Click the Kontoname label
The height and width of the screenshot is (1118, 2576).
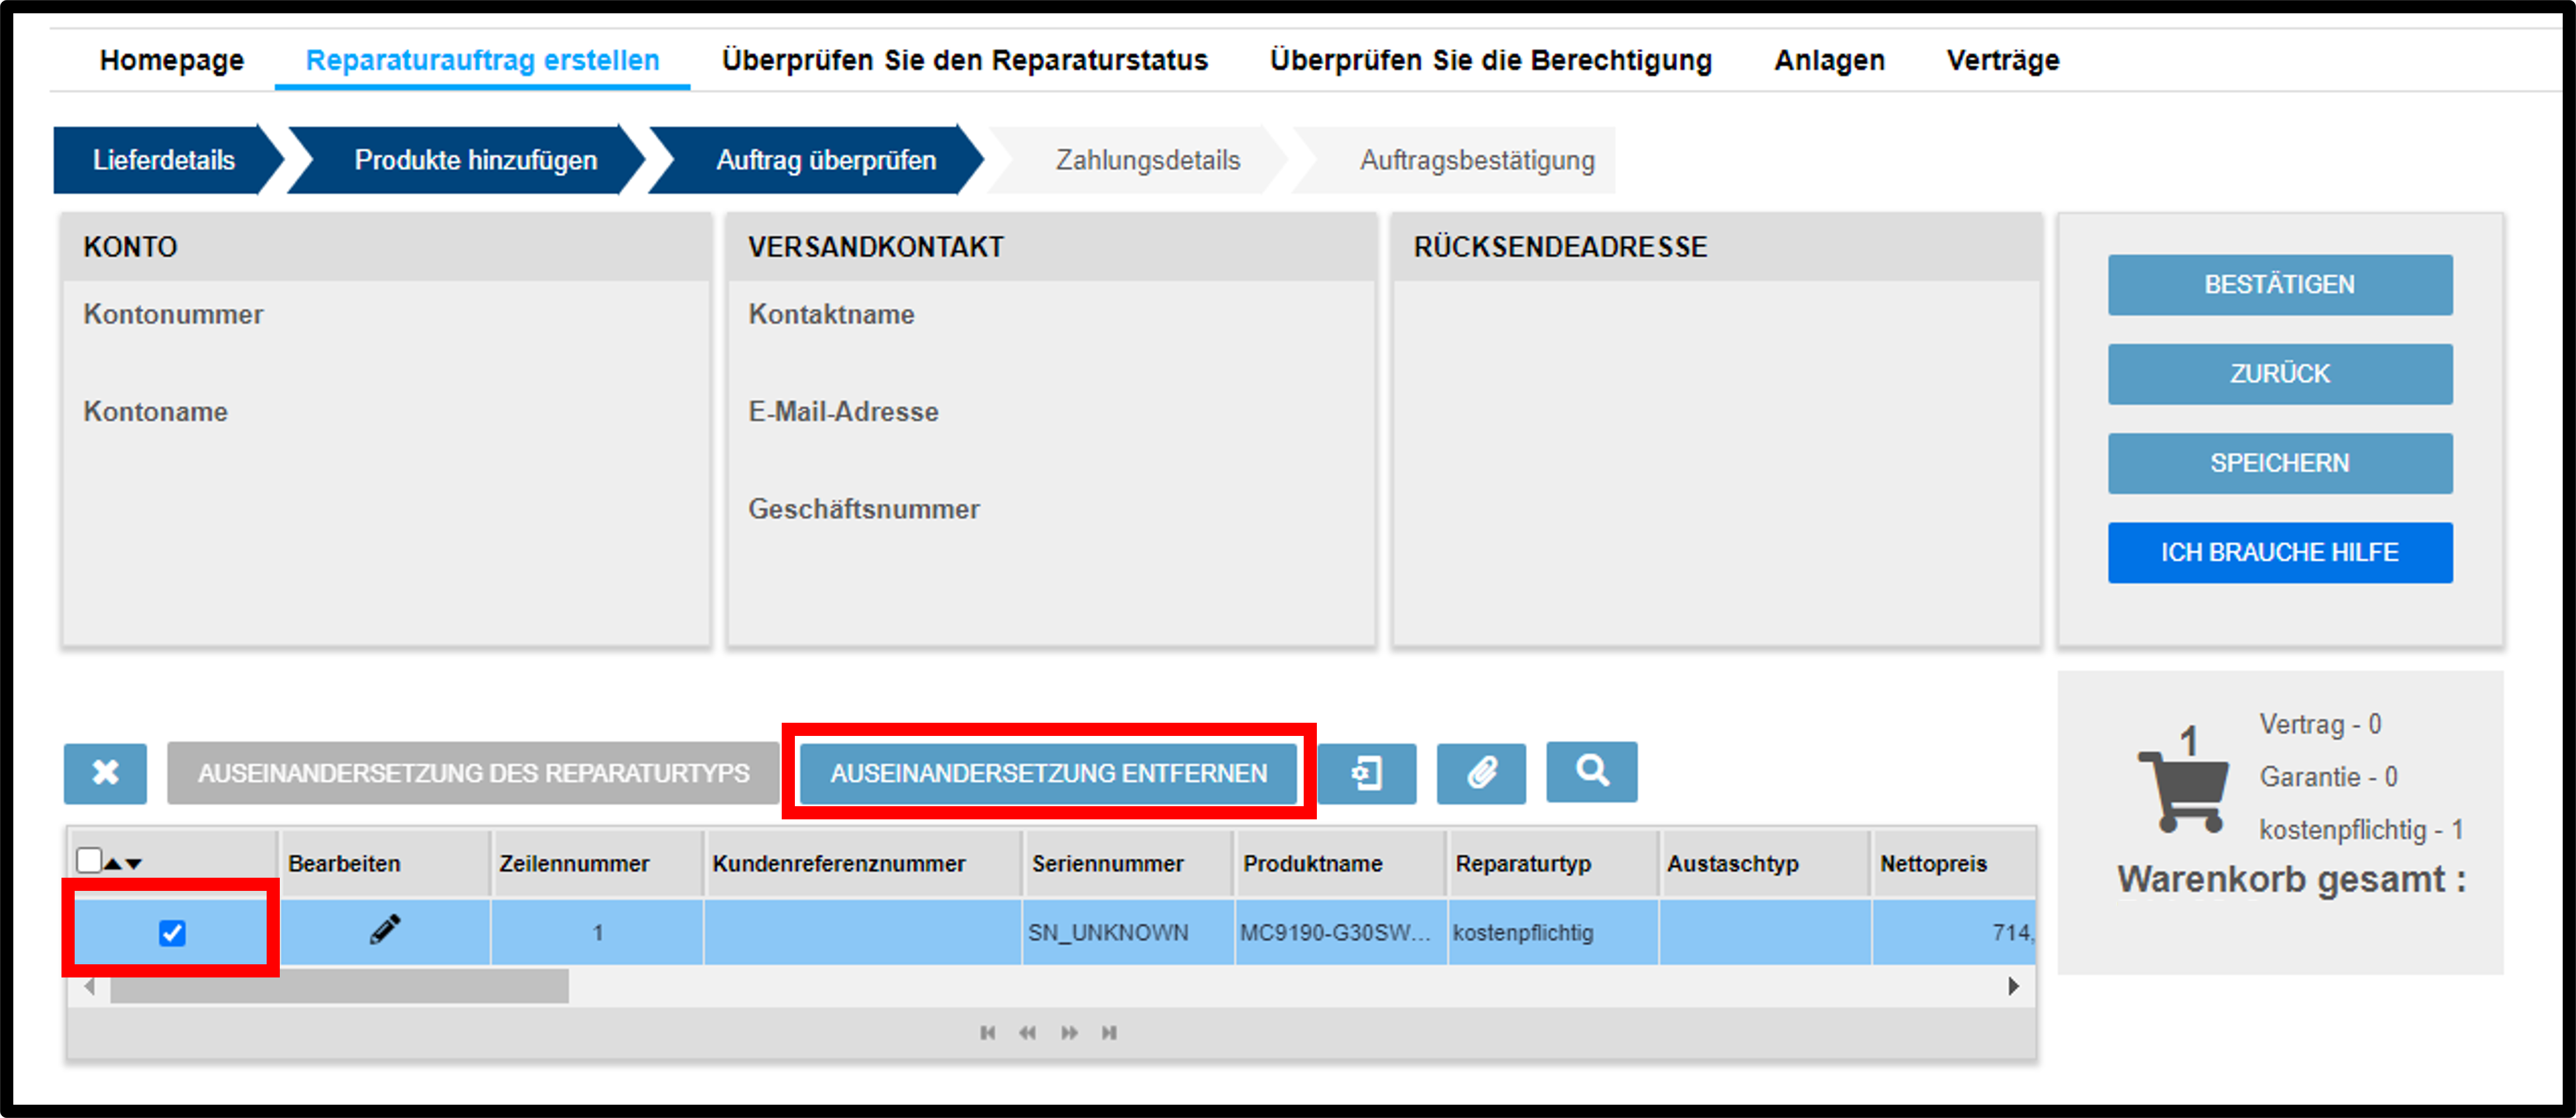pos(155,411)
